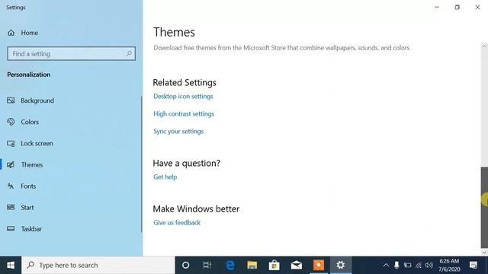
Task: Restore down the Settings window
Action: tap(457, 7)
